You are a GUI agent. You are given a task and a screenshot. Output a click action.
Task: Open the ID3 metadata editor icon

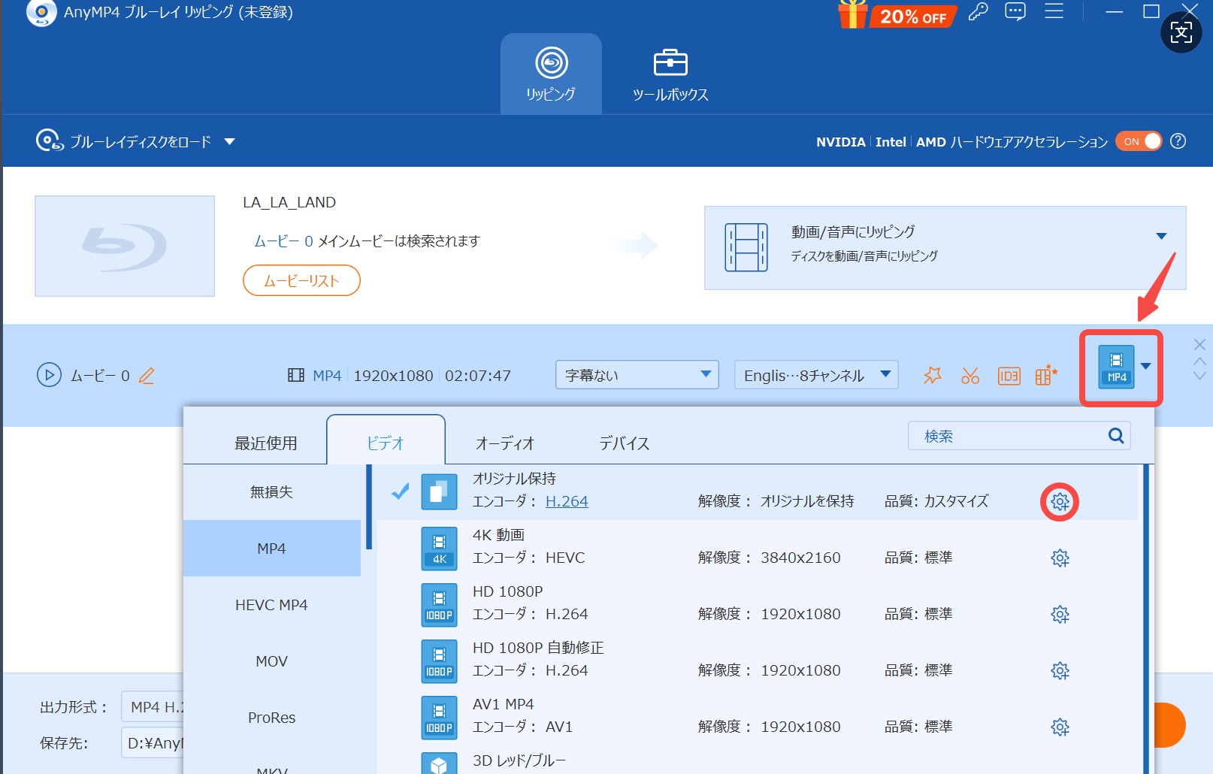point(1009,376)
